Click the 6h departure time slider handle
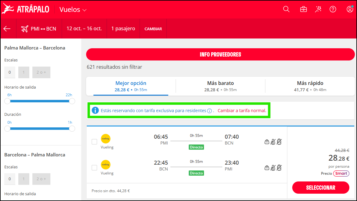357x201 pixels. click(x=7, y=101)
